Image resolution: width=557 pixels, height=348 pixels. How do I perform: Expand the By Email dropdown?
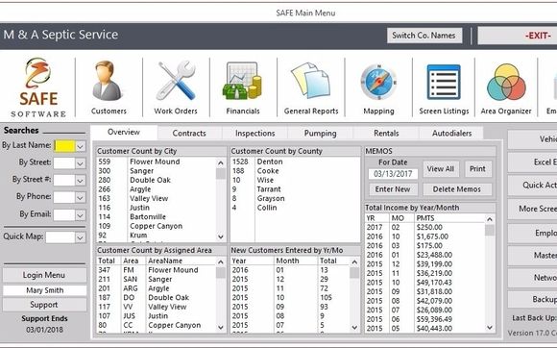(81, 214)
